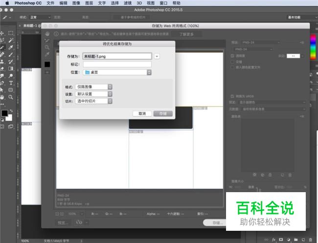Swap foreground and background colors
The image size is (318, 243).
(11, 110)
